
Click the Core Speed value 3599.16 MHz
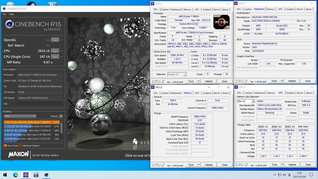[x=178, y=55]
